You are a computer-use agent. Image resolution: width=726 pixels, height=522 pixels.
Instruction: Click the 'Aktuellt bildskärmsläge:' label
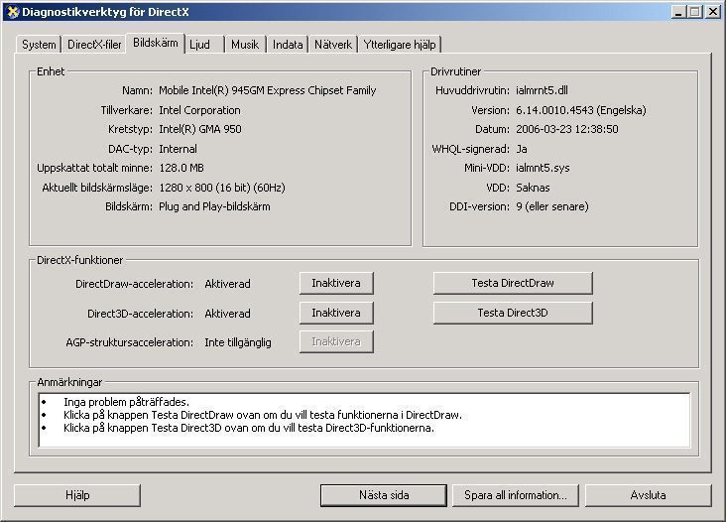tap(97, 188)
